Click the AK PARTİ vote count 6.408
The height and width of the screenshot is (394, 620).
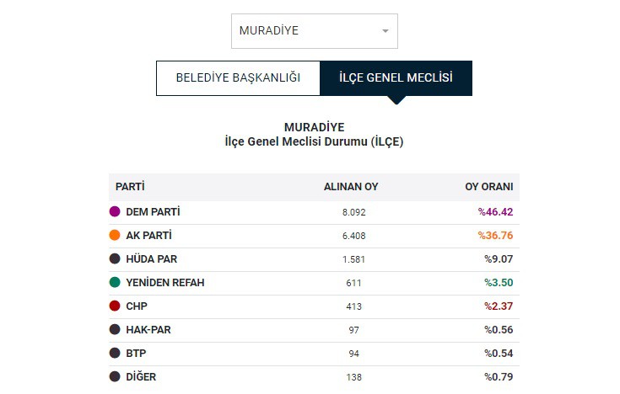(354, 236)
